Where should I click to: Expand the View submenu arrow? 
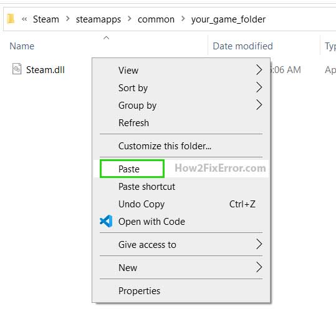click(x=259, y=70)
